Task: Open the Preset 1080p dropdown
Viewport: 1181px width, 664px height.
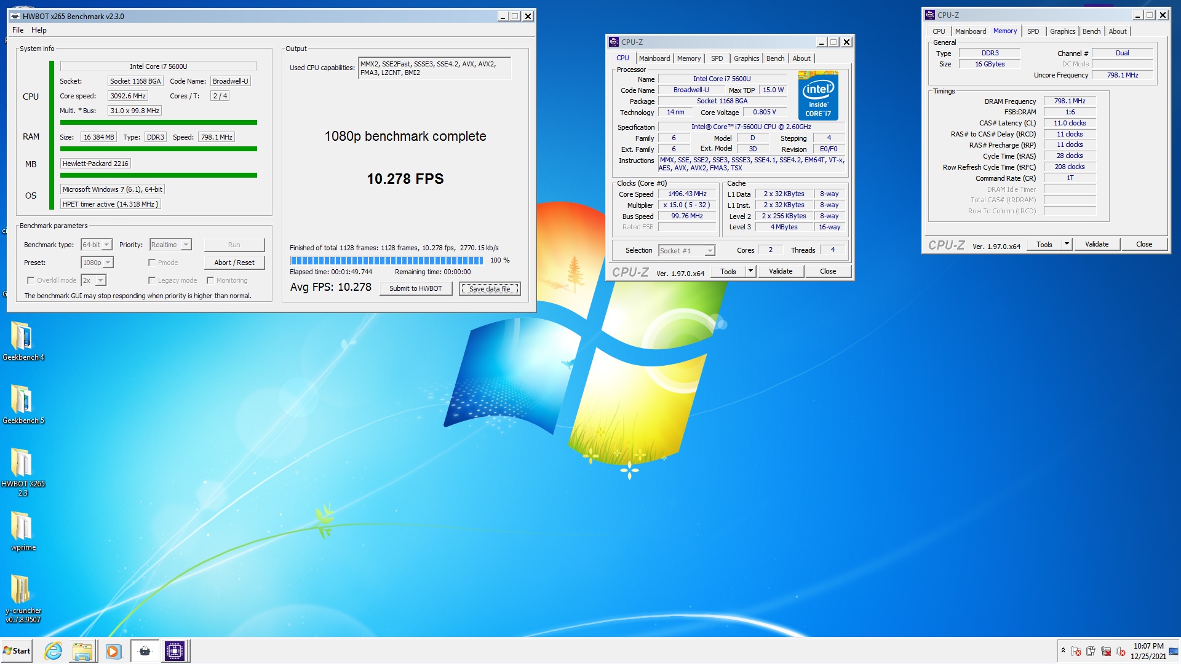Action: (x=97, y=263)
